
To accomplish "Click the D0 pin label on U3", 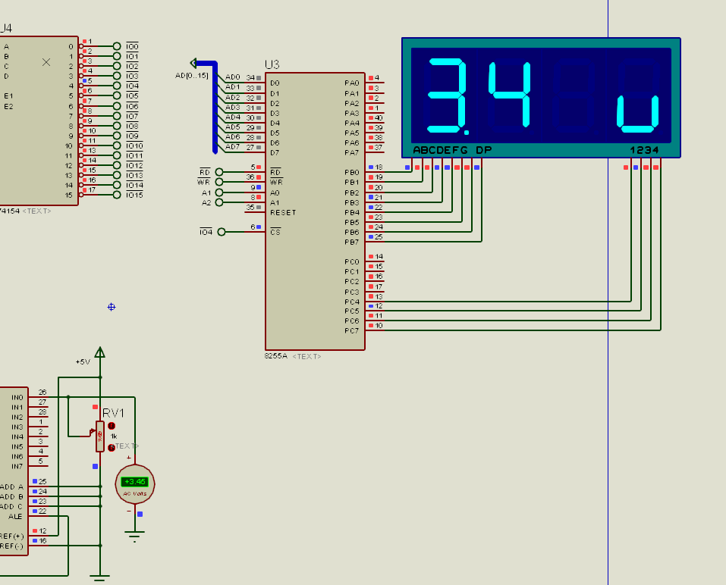I will tap(275, 83).
